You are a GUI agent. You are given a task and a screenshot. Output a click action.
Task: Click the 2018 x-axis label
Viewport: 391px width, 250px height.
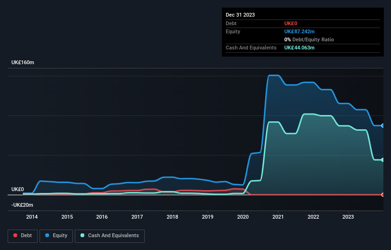[172, 217]
